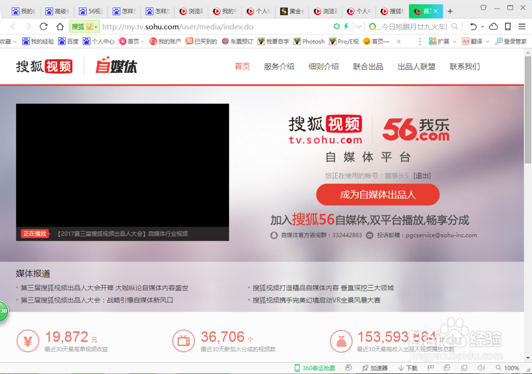Open 已买到的 bookmark
The height and width of the screenshot is (374, 532).
click(201, 41)
